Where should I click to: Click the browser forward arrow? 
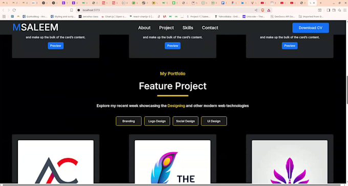pyautogui.click(x=9, y=10)
